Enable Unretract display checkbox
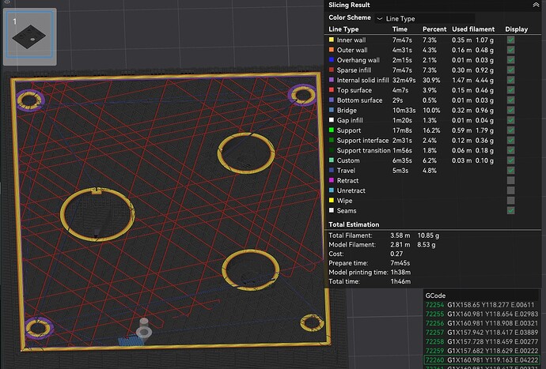Viewport: 546px width, 369px height. coord(510,190)
